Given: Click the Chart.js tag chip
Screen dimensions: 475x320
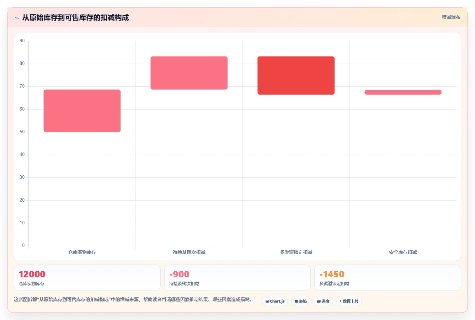Looking at the screenshot, I should tap(275, 301).
